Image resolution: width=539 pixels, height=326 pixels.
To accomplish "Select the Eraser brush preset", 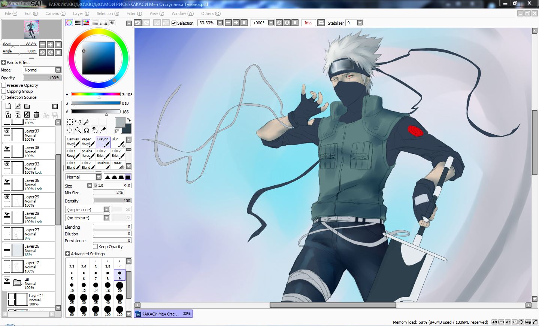I will [x=118, y=165].
